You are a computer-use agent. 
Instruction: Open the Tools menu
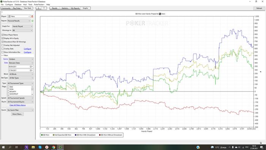point(30,5)
